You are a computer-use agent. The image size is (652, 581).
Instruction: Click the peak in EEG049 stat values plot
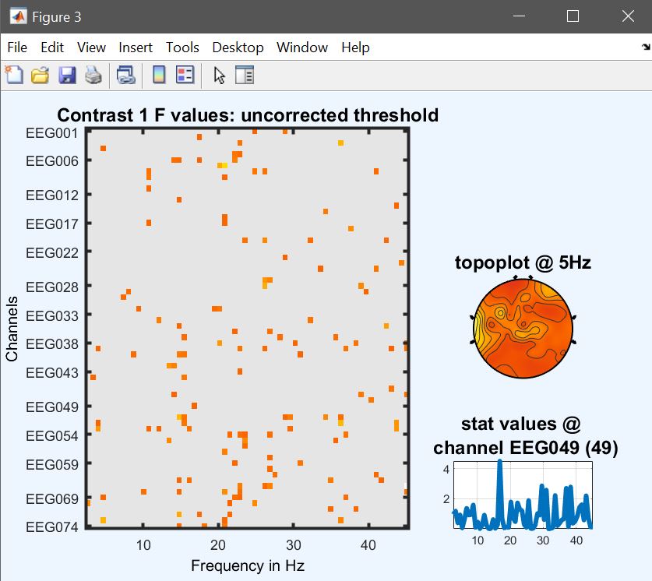[x=500, y=462]
